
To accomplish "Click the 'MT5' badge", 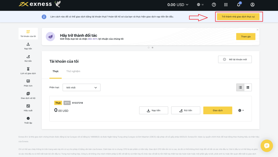I will tap(67, 103).
